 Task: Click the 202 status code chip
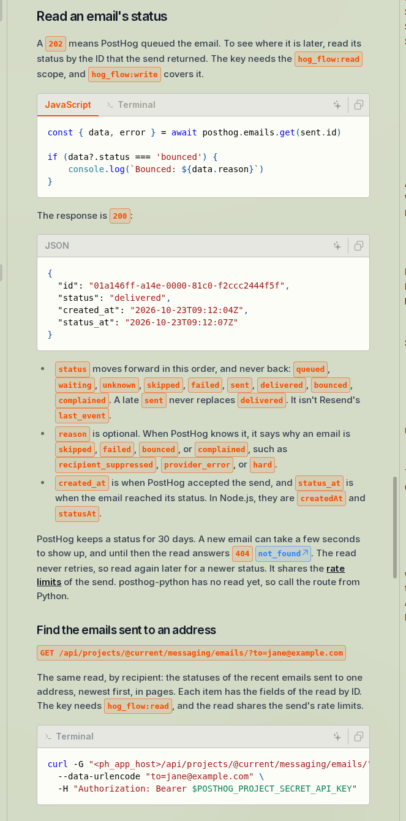56,44
